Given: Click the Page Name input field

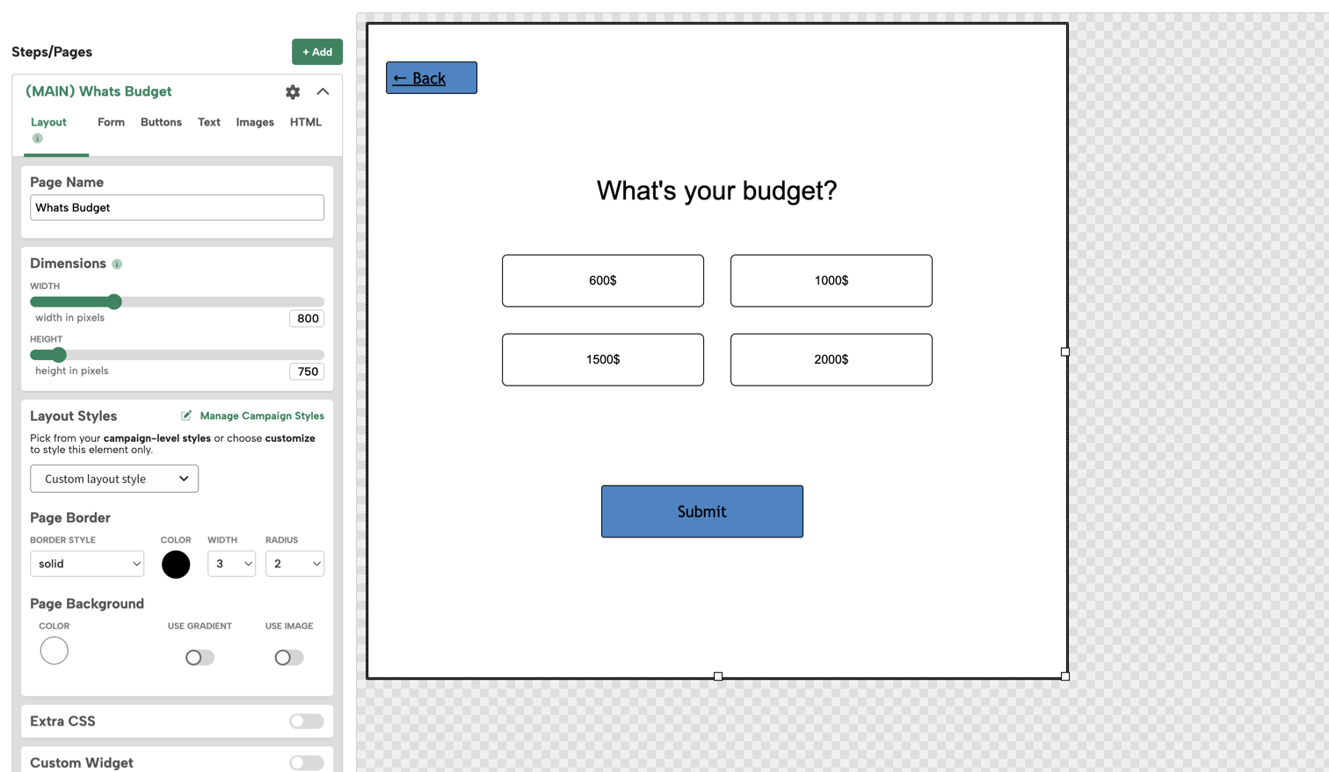Looking at the screenshot, I should pos(177,208).
